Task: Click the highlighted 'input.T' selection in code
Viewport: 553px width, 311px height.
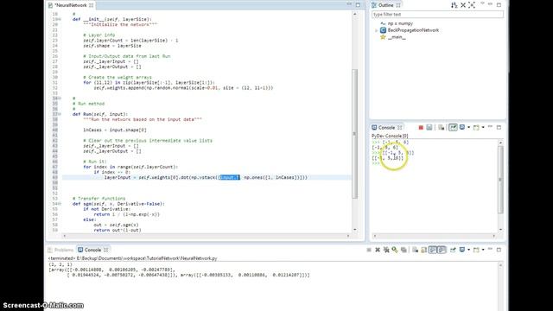Action: pos(230,177)
